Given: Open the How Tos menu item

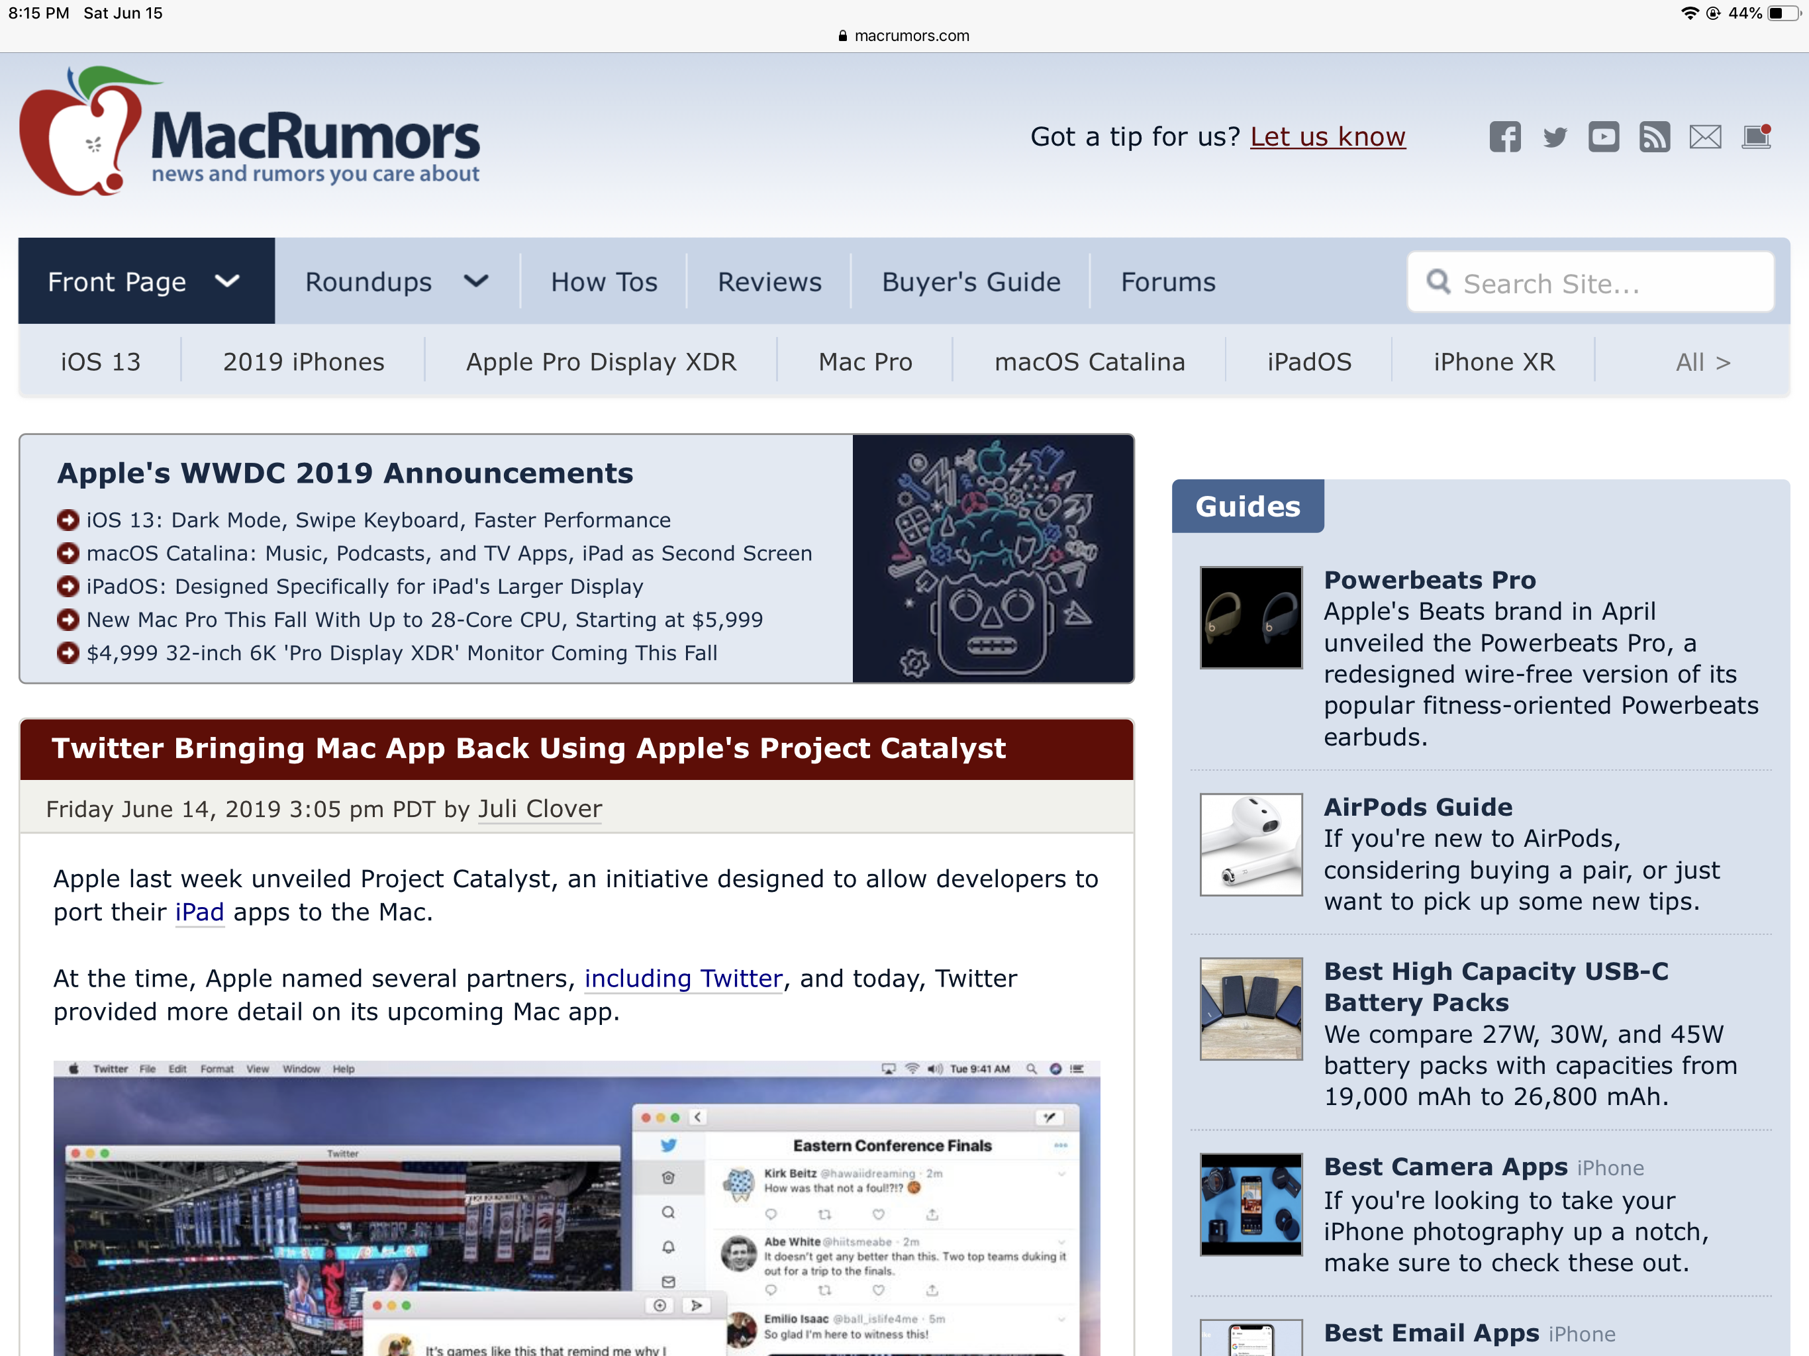Looking at the screenshot, I should (603, 281).
